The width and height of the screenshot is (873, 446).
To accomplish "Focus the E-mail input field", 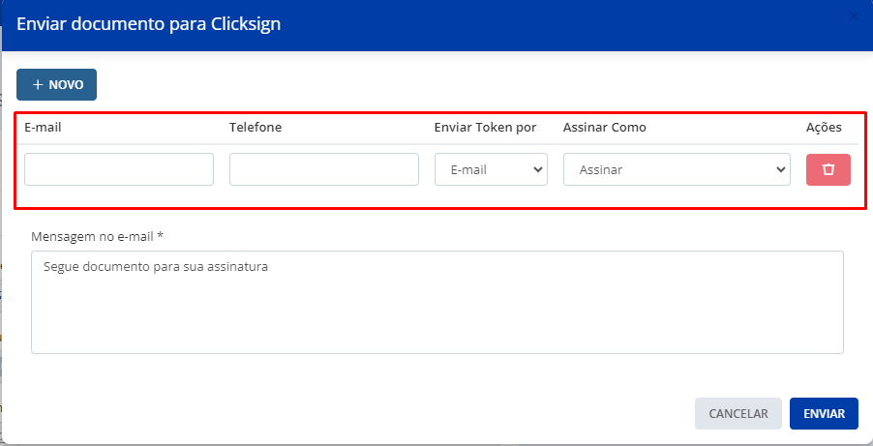I will [x=119, y=169].
